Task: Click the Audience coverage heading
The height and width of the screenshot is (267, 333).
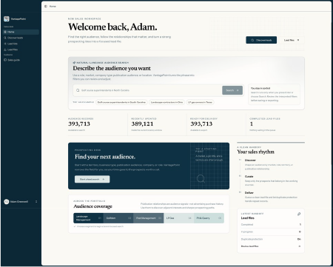Action: [x=92, y=206]
